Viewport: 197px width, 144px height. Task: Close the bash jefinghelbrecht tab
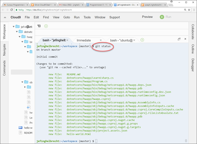(67, 40)
